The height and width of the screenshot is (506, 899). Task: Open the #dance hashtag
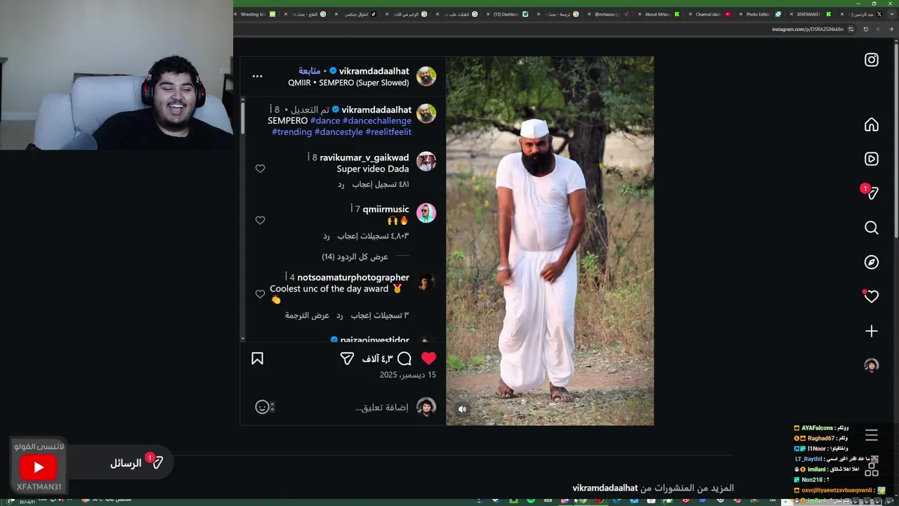tap(325, 121)
